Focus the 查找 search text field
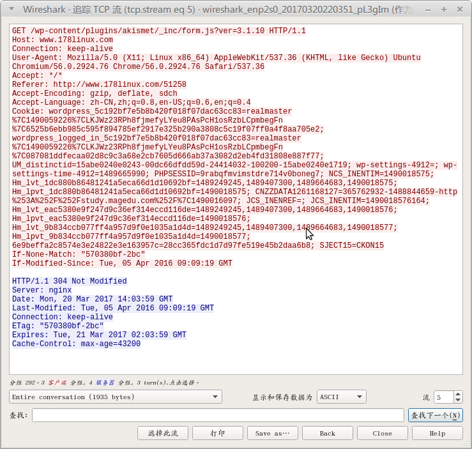The image size is (472, 449). [218, 415]
